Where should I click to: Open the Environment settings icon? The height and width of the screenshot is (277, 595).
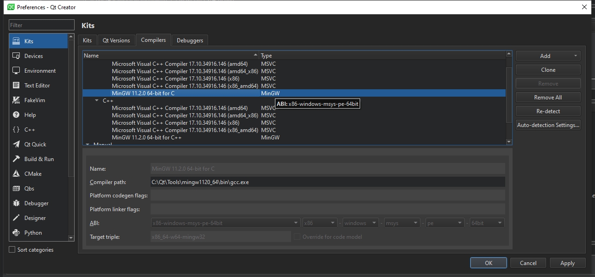17,70
